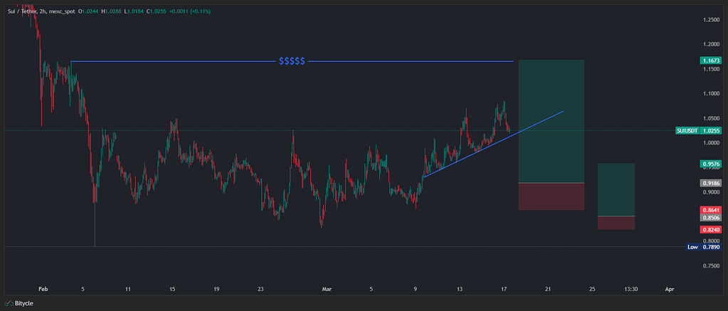Select the smaller green profit zone near 0.9576
The width and height of the screenshot is (728, 311).
pyautogui.click(x=616, y=189)
